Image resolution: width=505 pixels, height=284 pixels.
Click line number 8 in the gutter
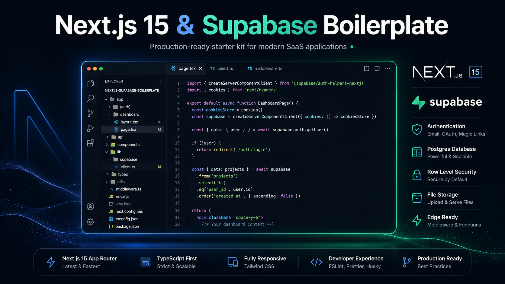(179, 130)
